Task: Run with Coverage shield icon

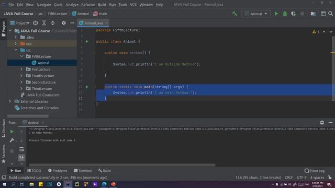Action: click(x=293, y=14)
